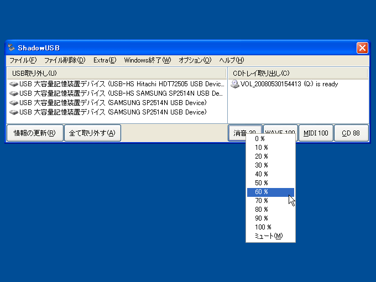Image resolution: width=376 pixels, height=282 pixels.
Task: Close the ShadowUSB window
Action: click(x=362, y=48)
